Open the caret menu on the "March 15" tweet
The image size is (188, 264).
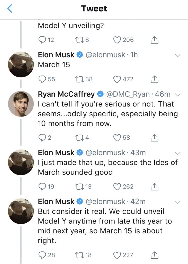pos(177,55)
